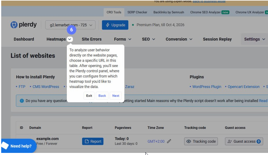Viewport: 268px width, 155px height.
Task: Show the Tracking code for example.com
Action: coord(201,141)
